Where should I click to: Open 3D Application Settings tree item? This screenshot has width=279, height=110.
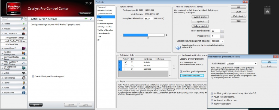(x=15, y=38)
